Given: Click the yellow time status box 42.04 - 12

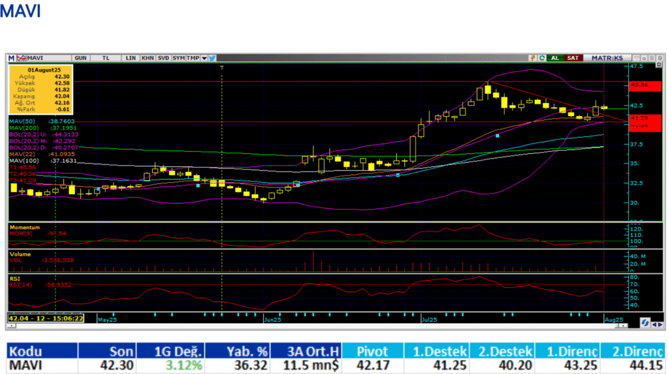Looking at the screenshot, I should pyautogui.click(x=46, y=318).
